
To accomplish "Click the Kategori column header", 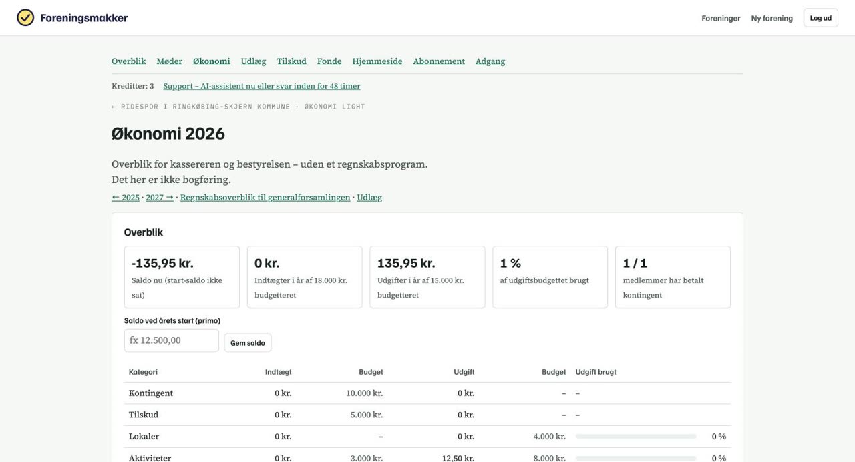I will 143,372.
